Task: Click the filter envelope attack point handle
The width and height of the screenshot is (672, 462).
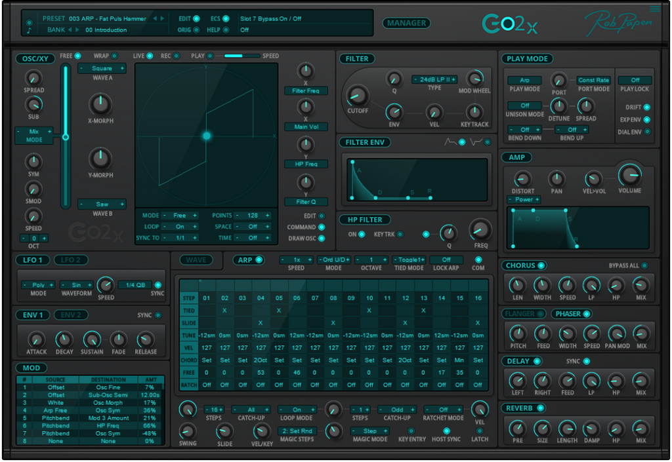Action: [352, 162]
